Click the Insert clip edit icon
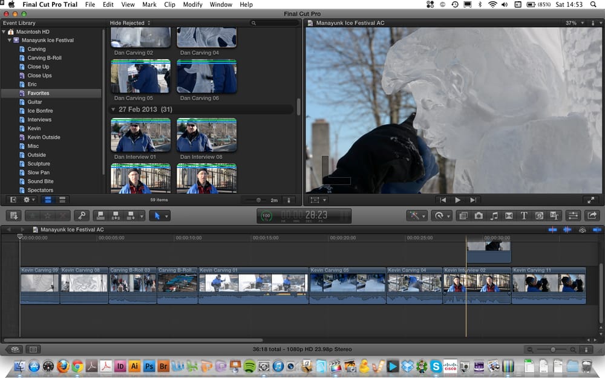Image resolution: width=605 pixels, height=378 pixels. pos(116,216)
